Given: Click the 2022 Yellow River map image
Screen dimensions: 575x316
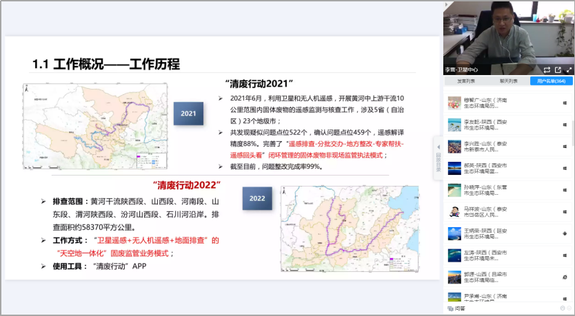Looking at the screenshot, I should (349, 229).
